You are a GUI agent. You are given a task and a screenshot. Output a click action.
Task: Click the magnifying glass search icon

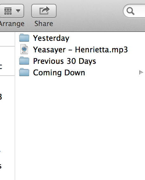coord(130,11)
